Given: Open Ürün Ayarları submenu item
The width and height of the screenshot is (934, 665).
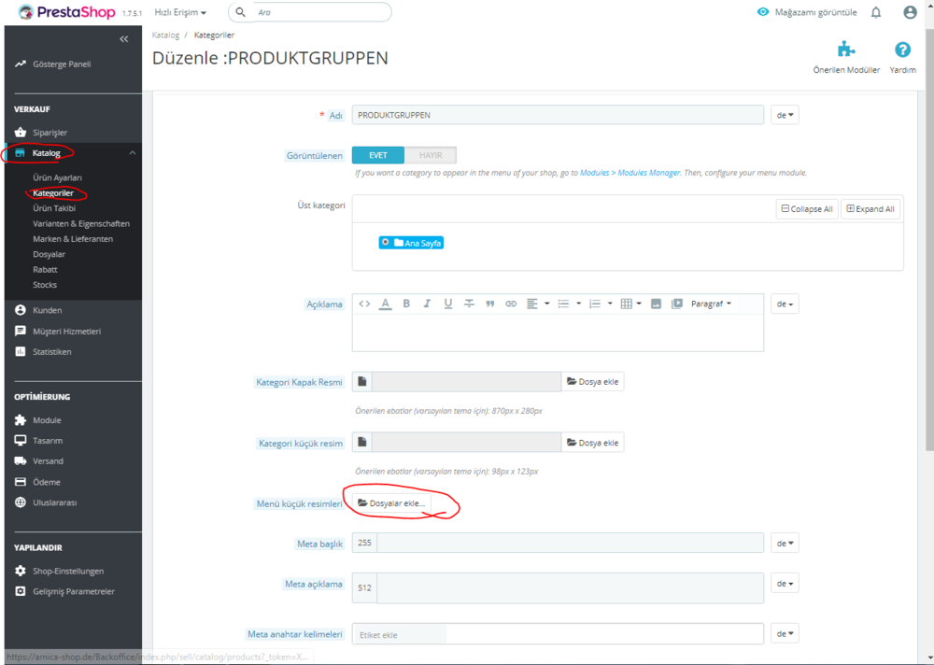Looking at the screenshot, I should coord(57,177).
